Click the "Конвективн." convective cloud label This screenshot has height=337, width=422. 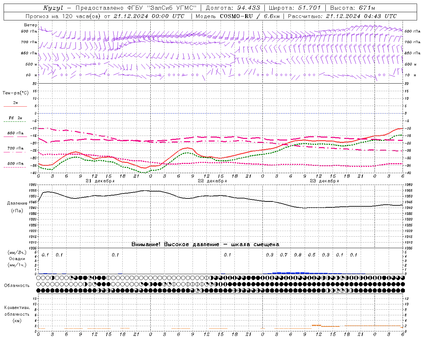pos(17,308)
